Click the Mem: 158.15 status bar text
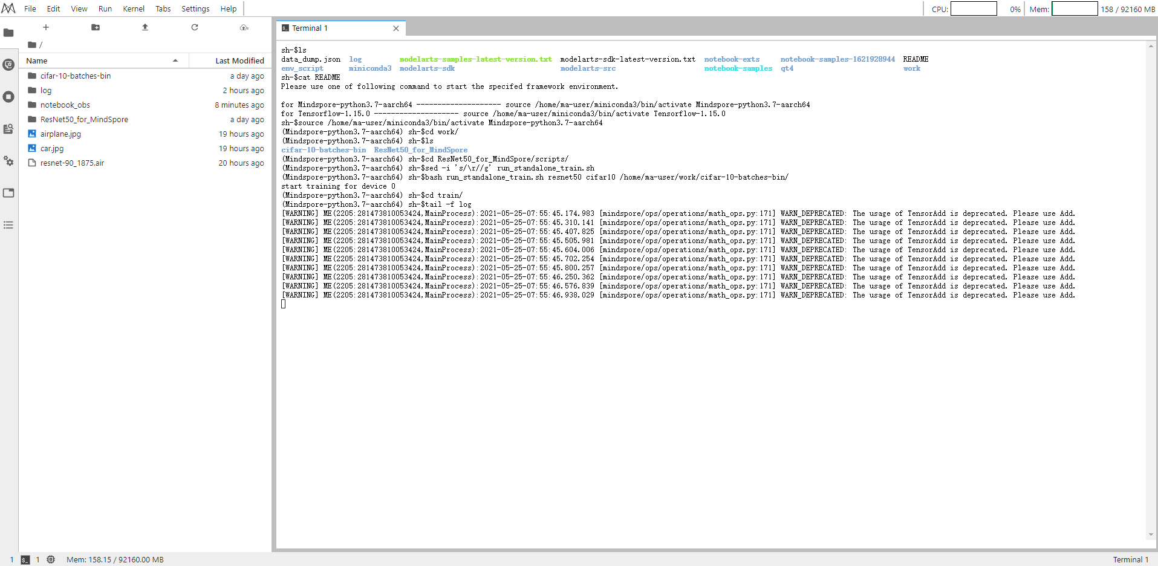This screenshot has height=566, width=1158. 115,560
